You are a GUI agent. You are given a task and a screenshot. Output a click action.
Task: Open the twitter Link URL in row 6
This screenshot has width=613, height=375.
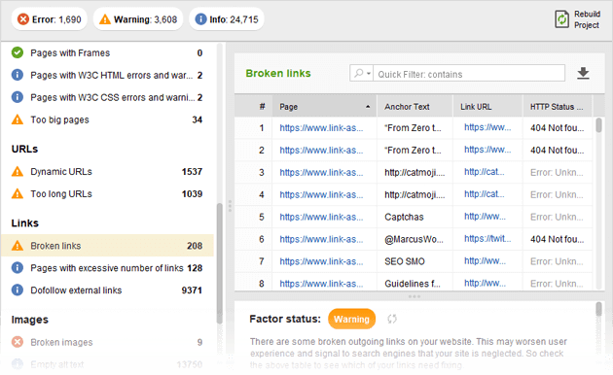coord(487,239)
